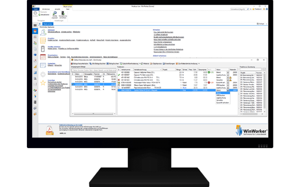Viewport: 299px width, 187px height.
Task: Click Gutschriftanforderung in the toolbar
Action: [x=129, y=64]
